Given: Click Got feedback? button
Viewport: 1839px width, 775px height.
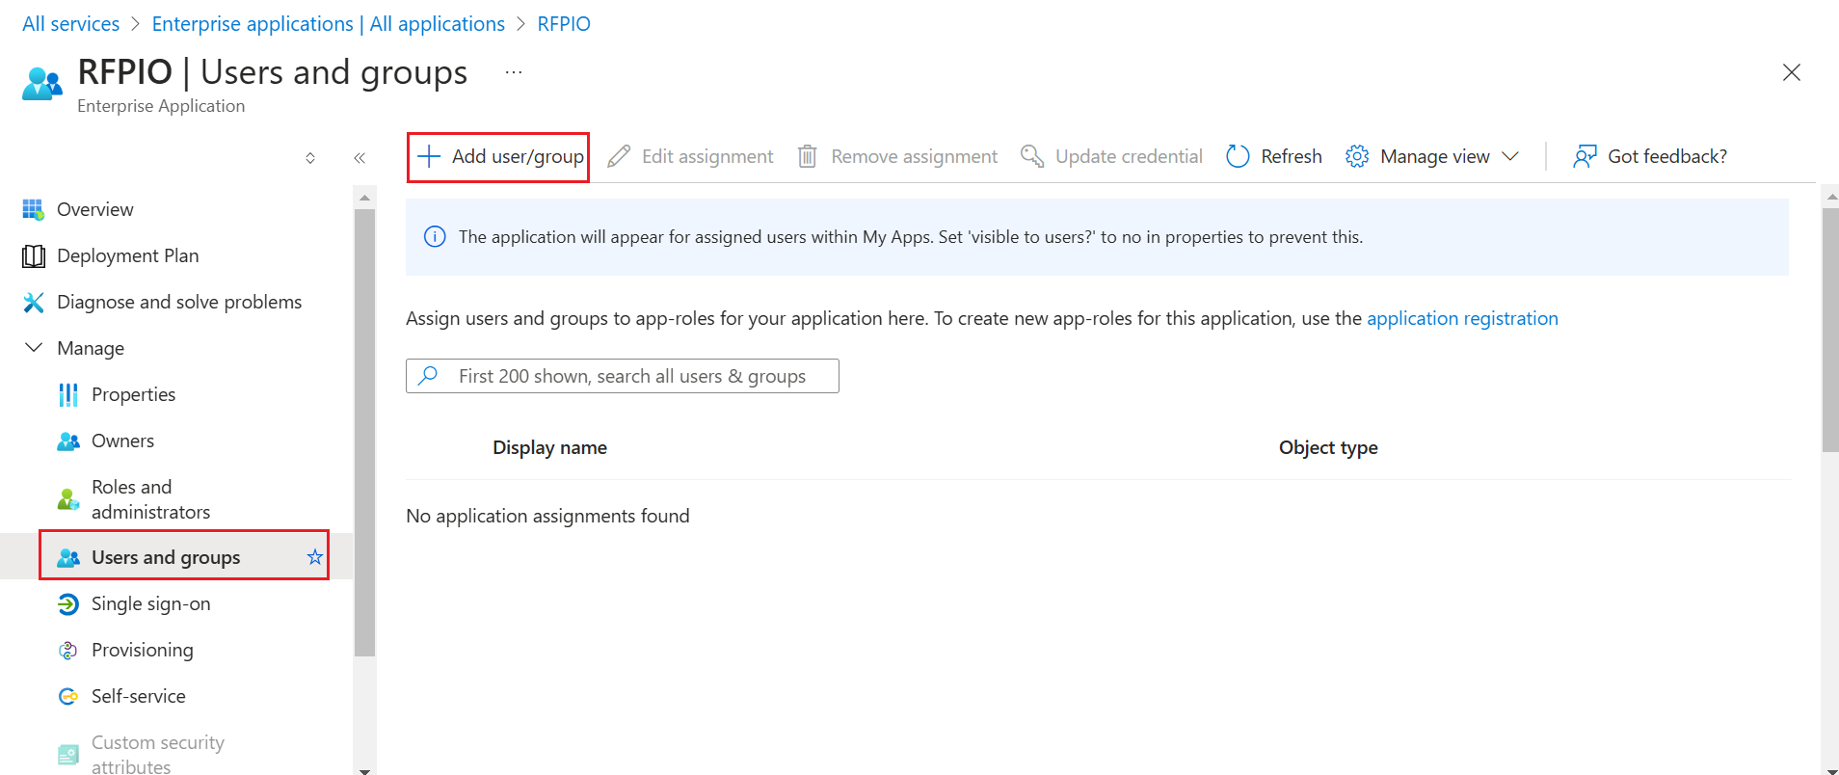Looking at the screenshot, I should point(1650,156).
